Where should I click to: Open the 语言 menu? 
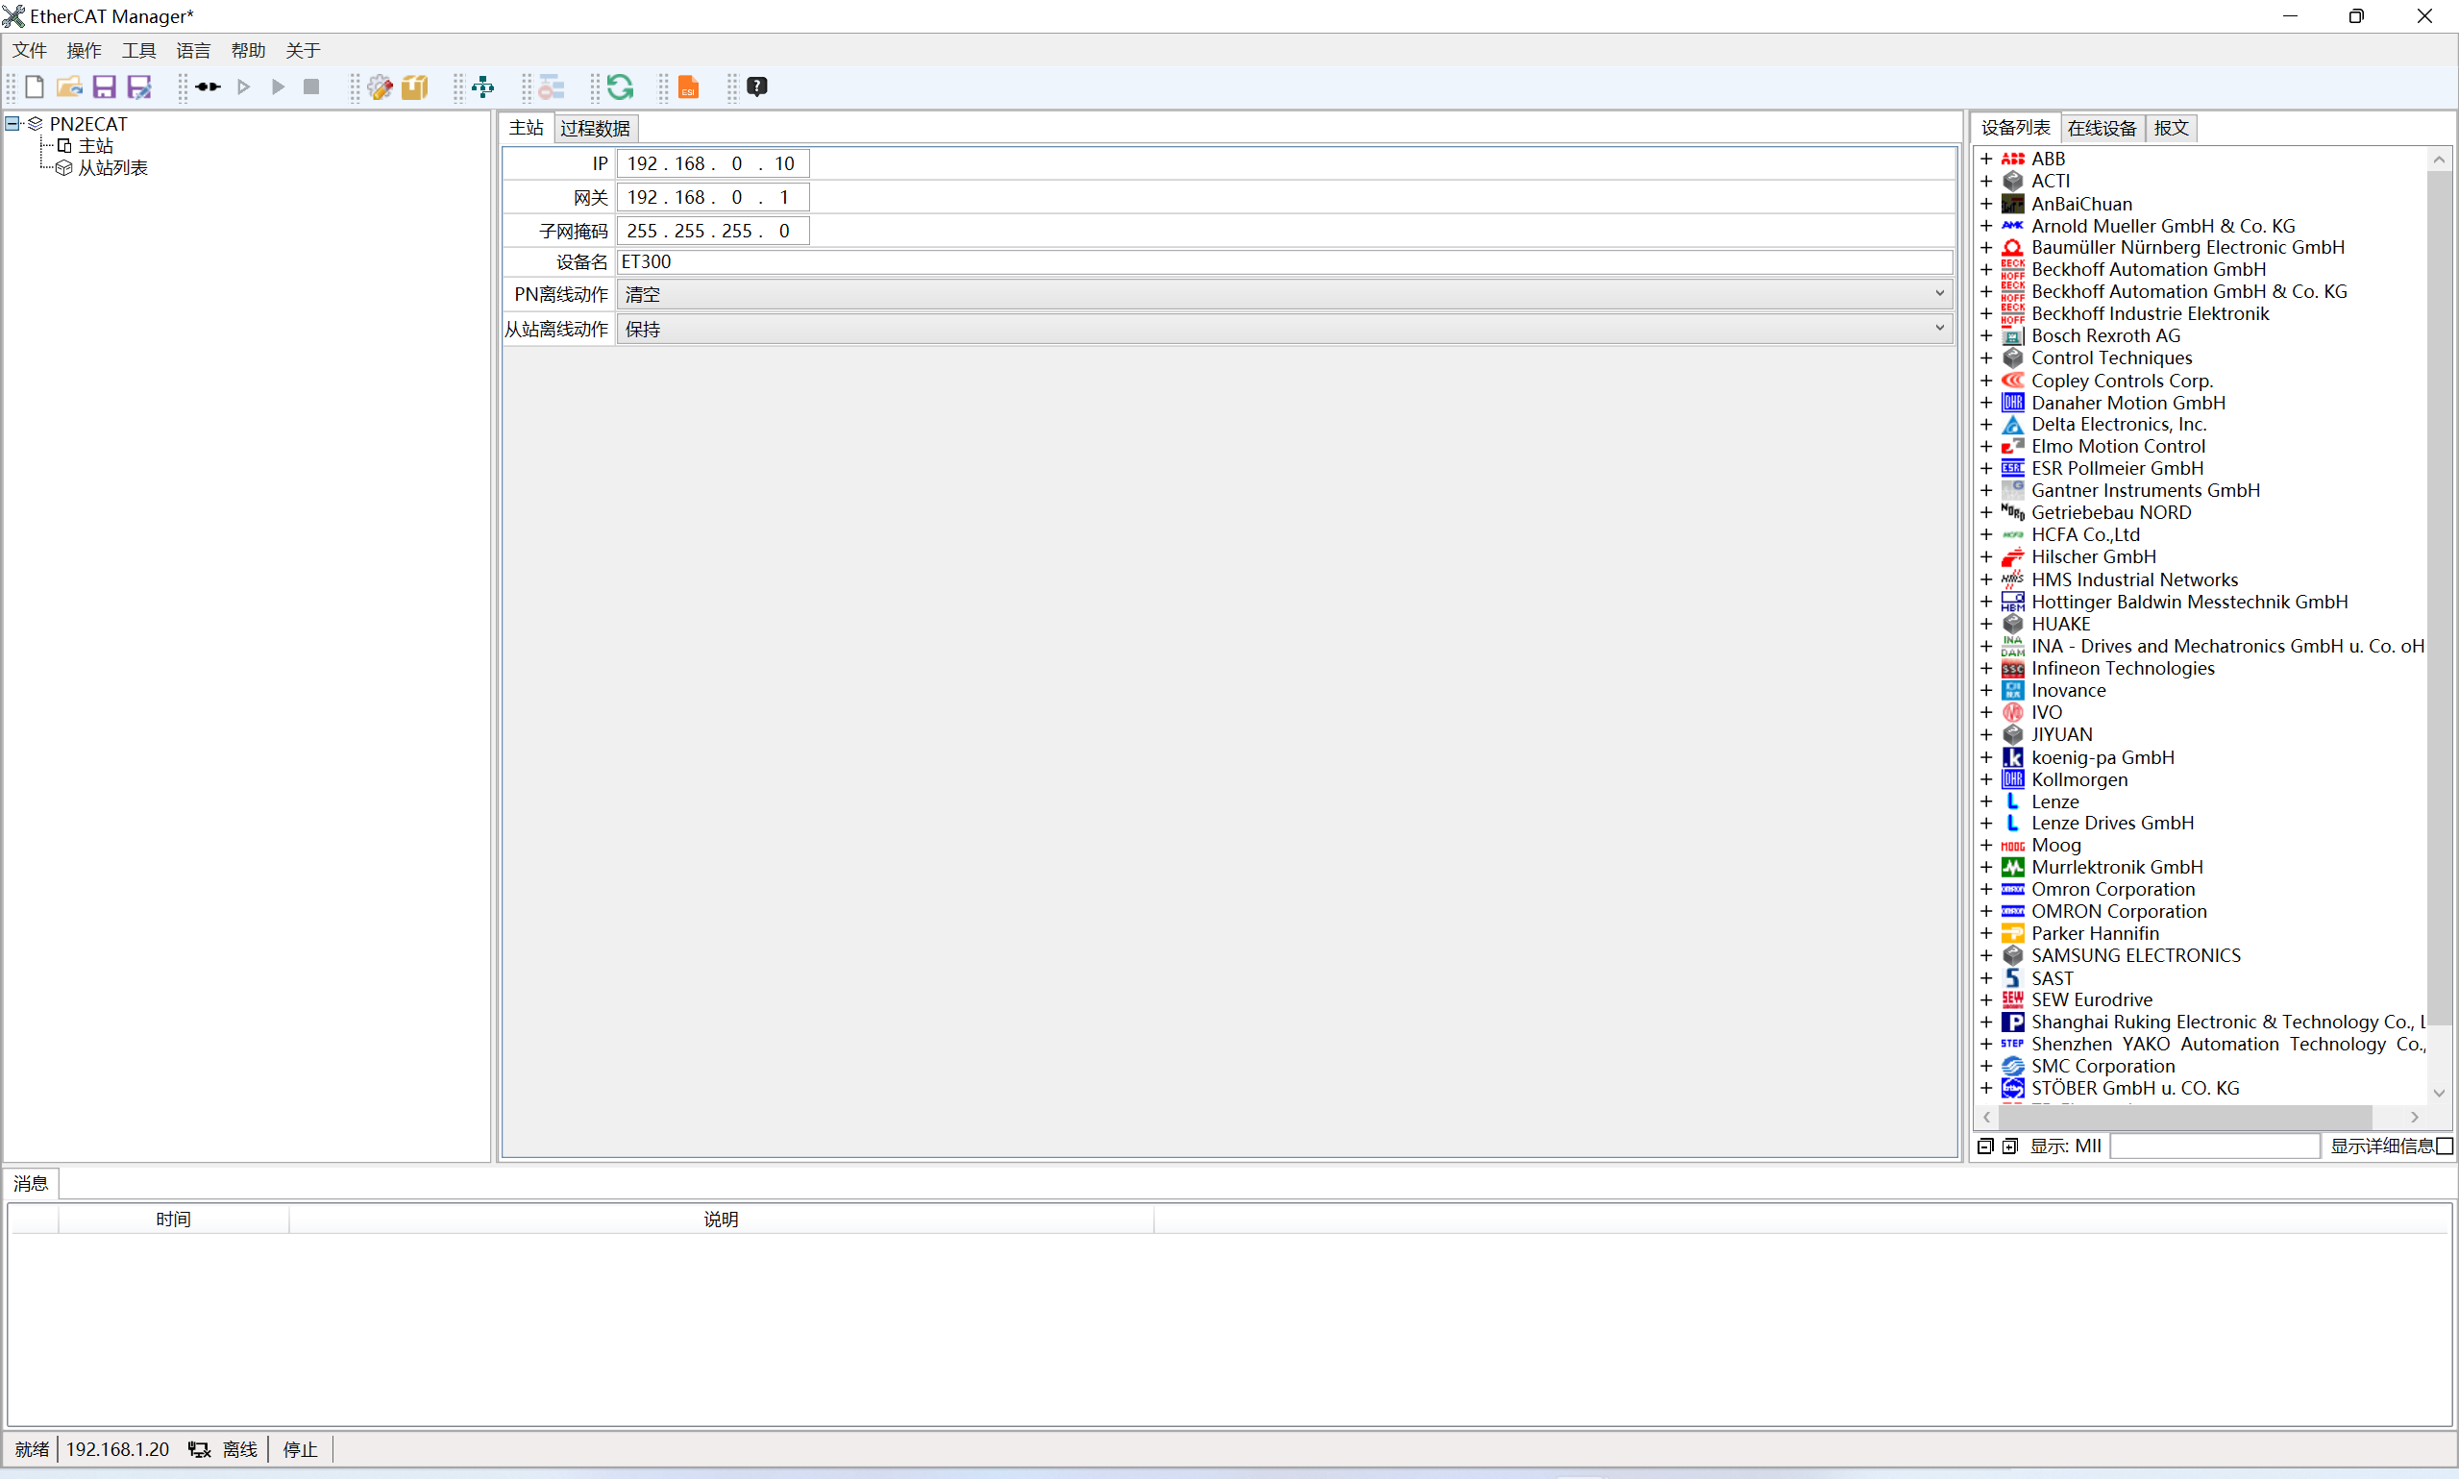click(x=193, y=50)
